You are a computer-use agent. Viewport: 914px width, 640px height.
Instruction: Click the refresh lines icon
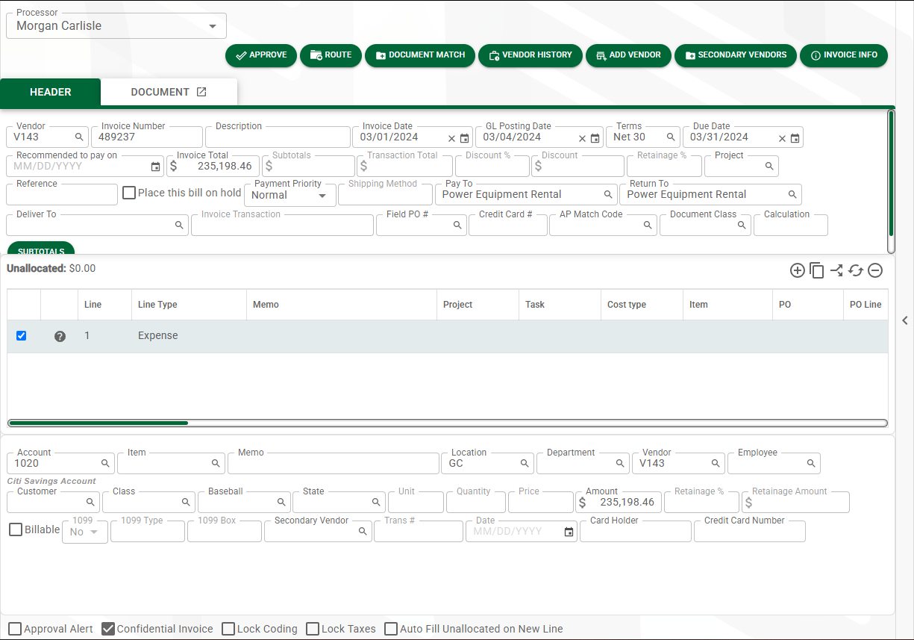coord(856,270)
